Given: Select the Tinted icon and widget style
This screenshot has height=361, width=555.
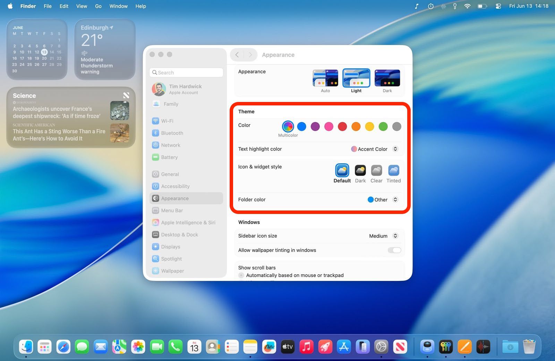Looking at the screenshot, I should point(393,171).
